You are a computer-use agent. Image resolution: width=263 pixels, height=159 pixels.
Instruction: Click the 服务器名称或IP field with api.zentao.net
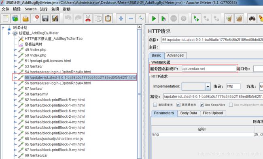(209, 69)
